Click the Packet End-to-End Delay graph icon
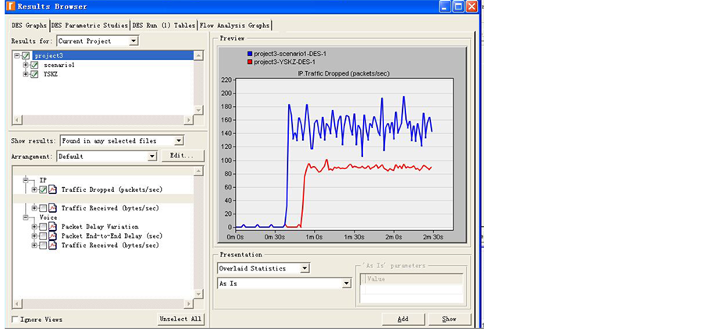This screenshot has width=705, height=329. click(52, 236)
